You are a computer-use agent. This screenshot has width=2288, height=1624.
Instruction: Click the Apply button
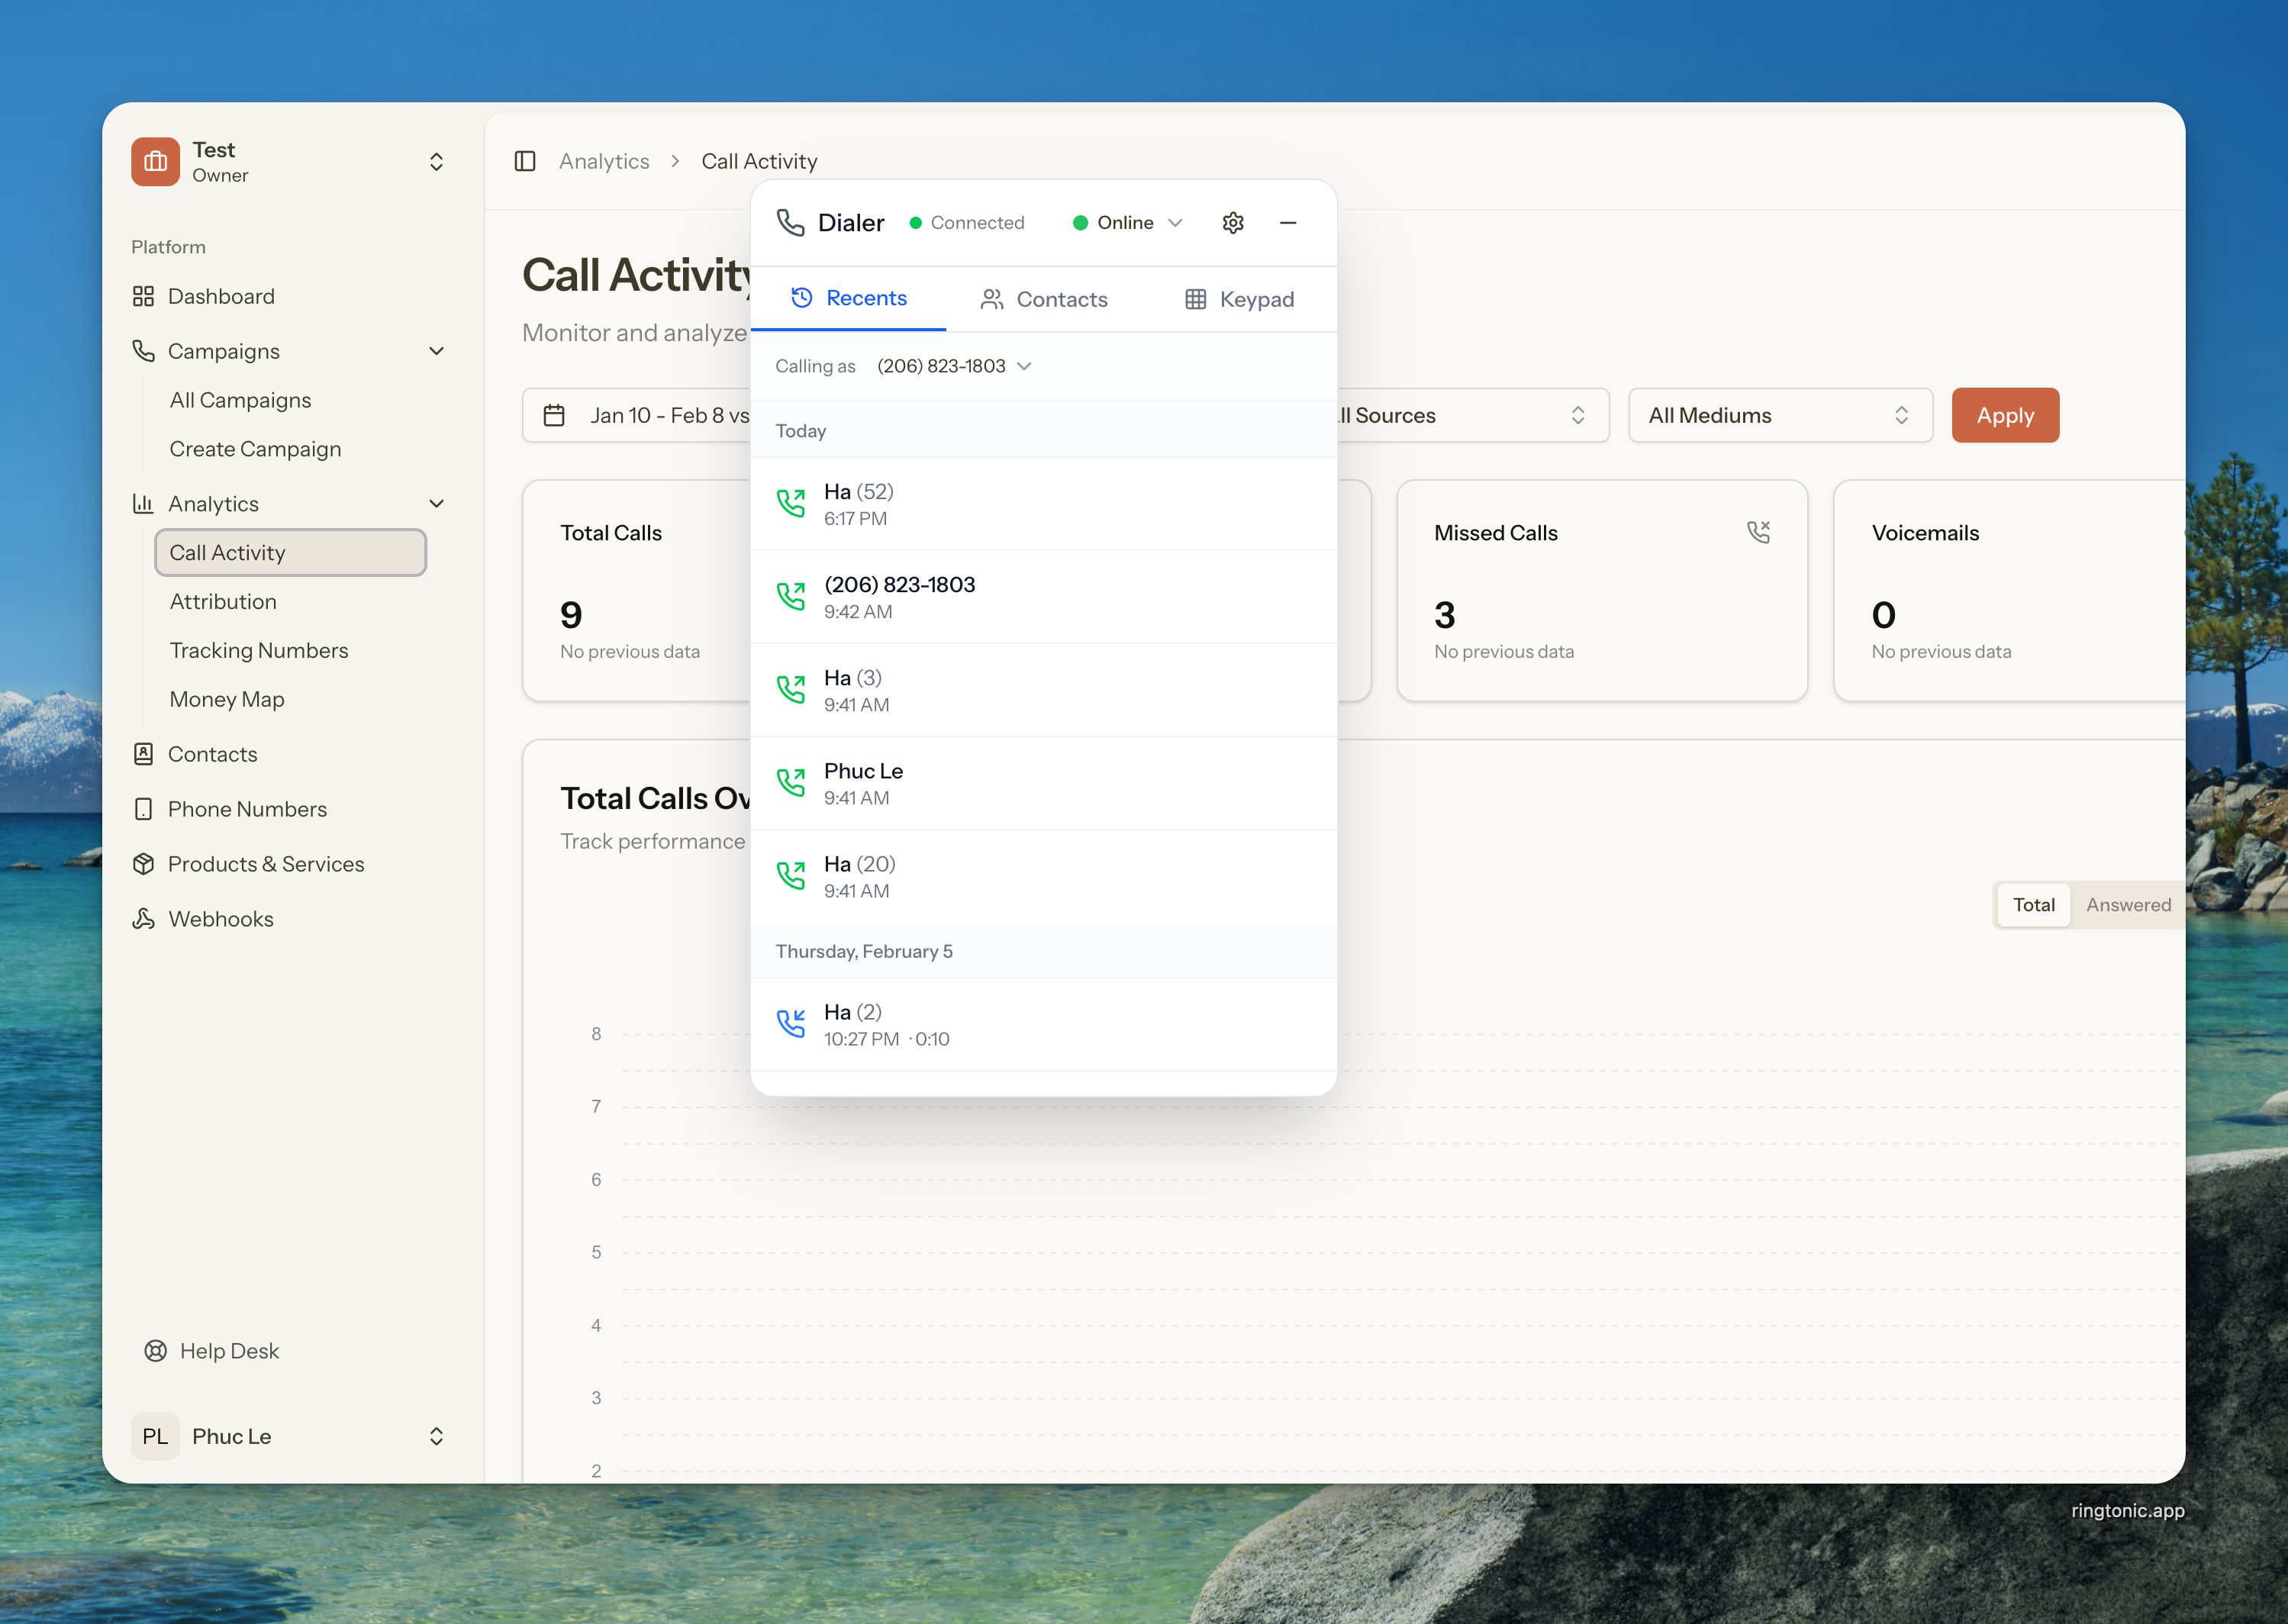click(2004, 415)
